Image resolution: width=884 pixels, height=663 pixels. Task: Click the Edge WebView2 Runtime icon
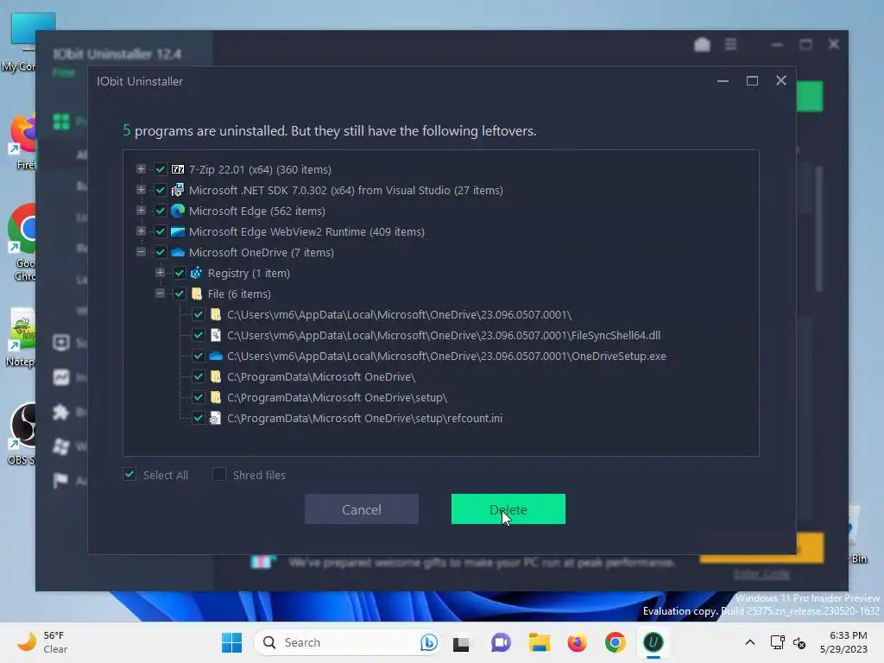[x=178, y=231]
